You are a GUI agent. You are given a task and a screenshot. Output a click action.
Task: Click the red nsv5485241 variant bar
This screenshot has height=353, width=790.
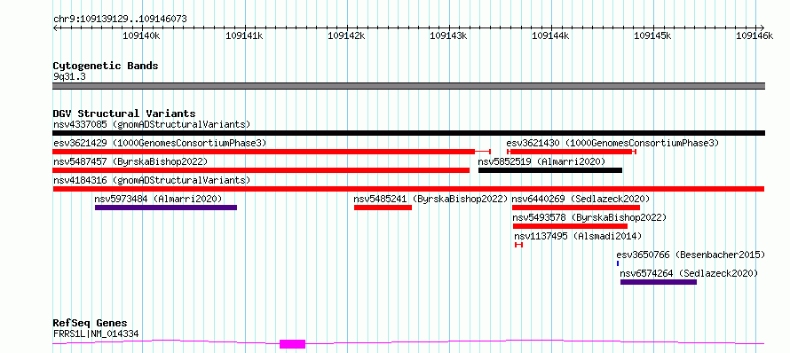[383, 208]
